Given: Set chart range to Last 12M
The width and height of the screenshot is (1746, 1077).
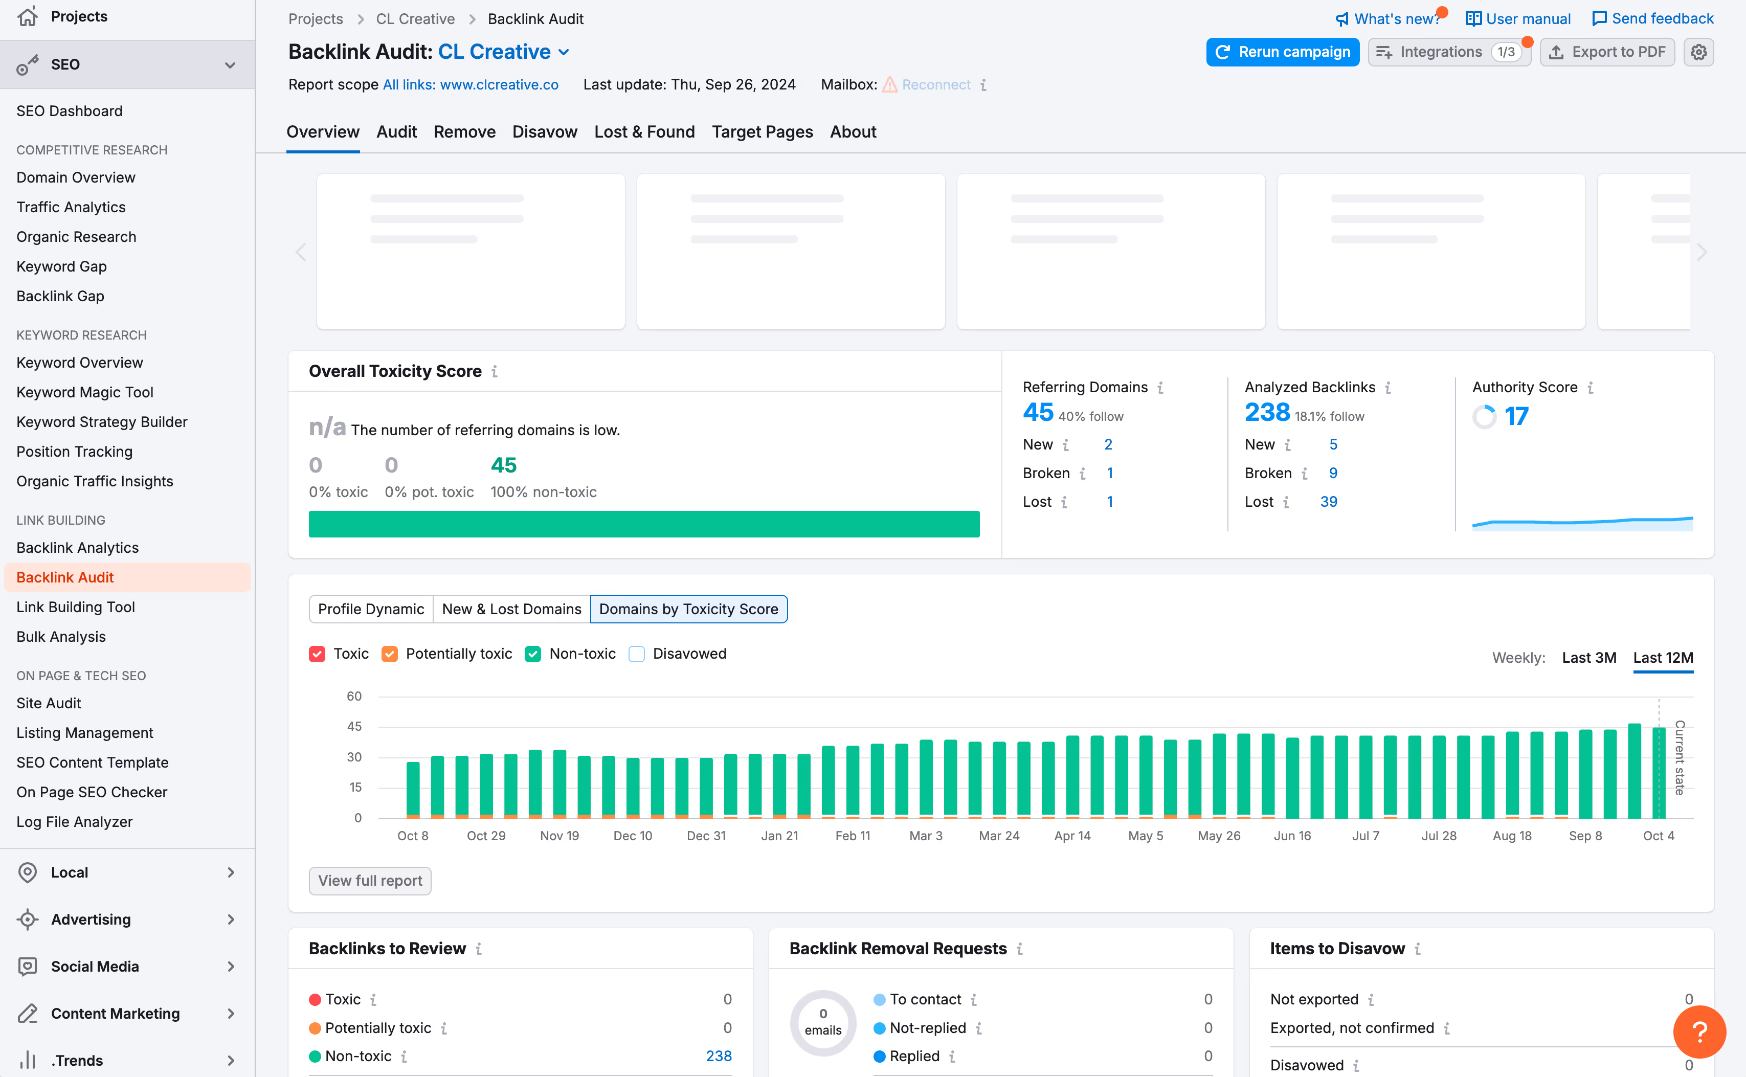Looking at the screenshot, I should pos(1663,658).
